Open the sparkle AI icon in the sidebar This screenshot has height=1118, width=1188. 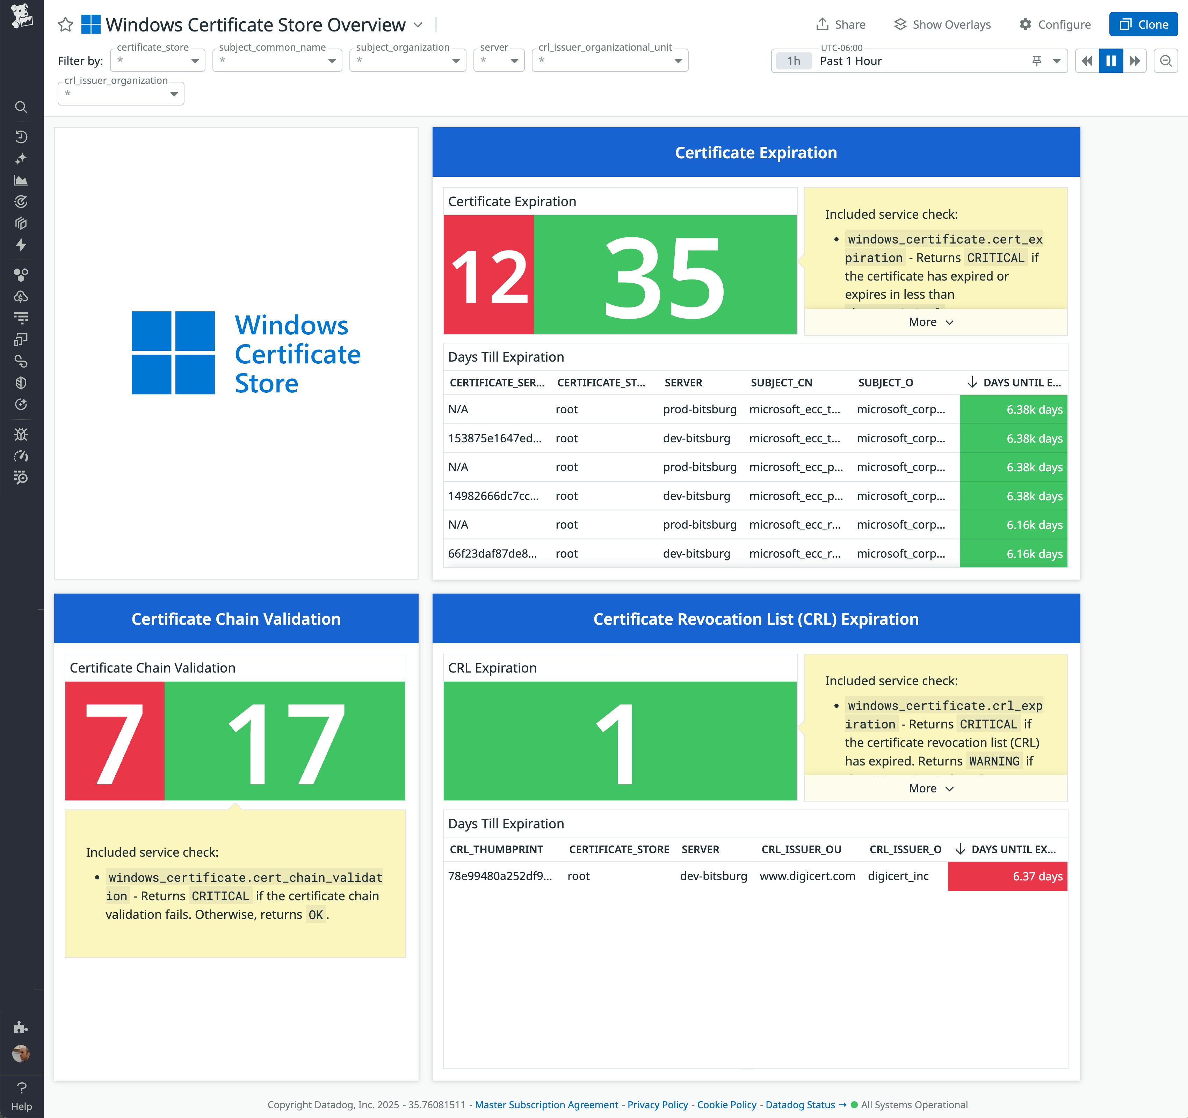coord(21,158)
